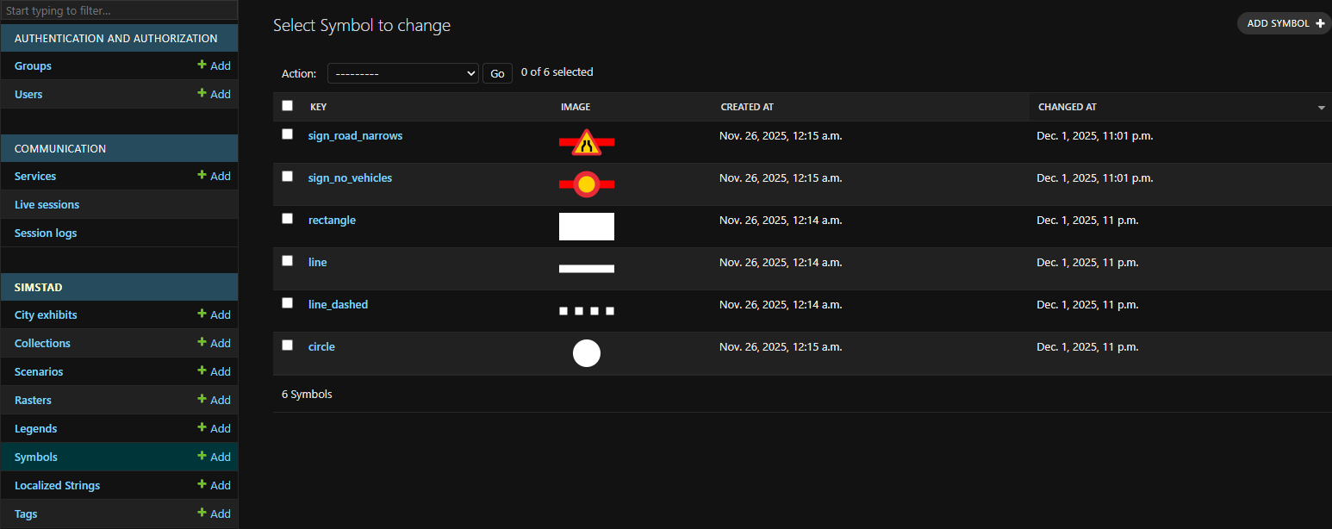
Task: Click the solid line symbol image
Action: 587,269
